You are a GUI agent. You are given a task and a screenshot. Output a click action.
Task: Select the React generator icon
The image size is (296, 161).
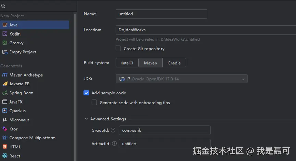(x=5, y=156)
